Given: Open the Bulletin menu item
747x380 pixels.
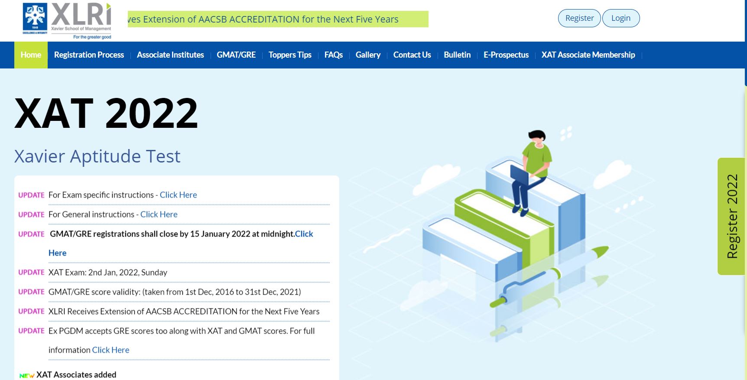Looking at the screenshot, I should point(457,55).
